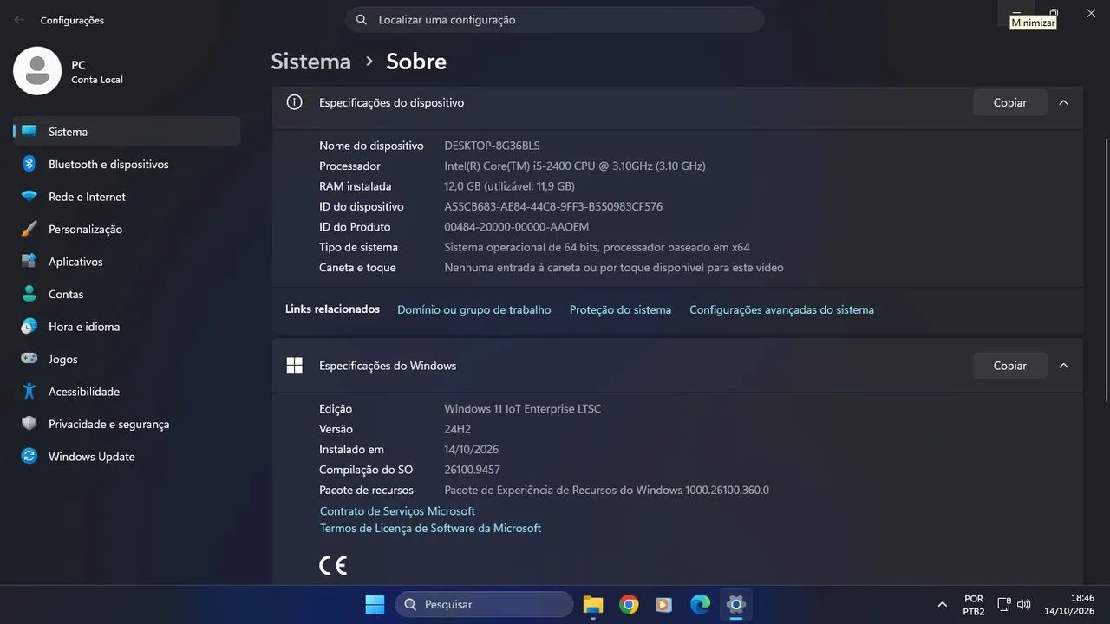This screenshot has height=624, width=1110.
Task: Open POR PTB2 language indicator
Action: [x=974, y=604]
